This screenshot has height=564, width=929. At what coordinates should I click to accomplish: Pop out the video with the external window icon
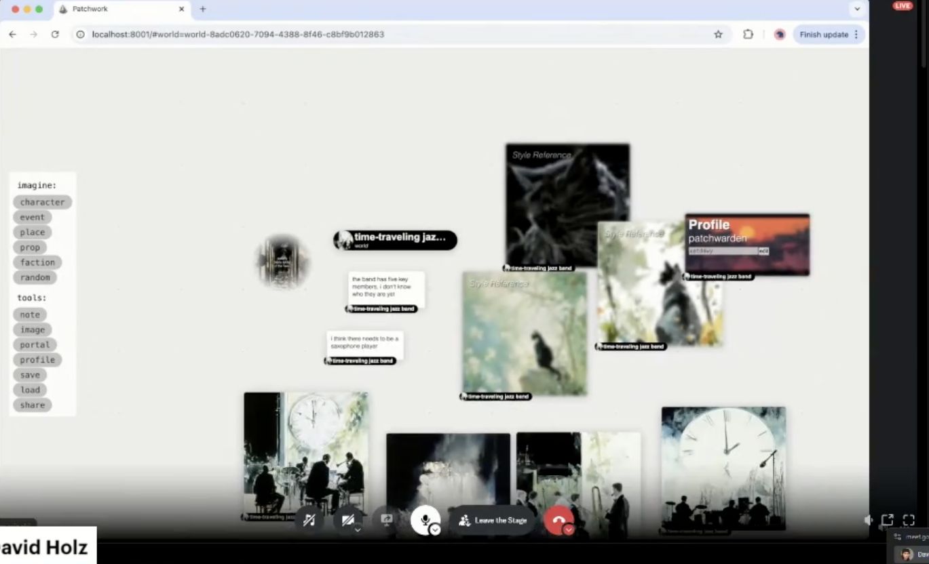pos(887,520)
